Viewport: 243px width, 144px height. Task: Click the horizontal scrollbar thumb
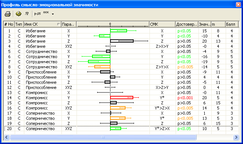click(103, 137)
